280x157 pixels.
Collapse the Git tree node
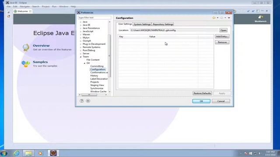pos(84,63)
